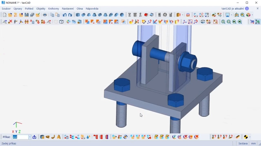Viewport: 261px width, 146px height.
Task: Redo the last action
Action: pyautogui.click(x=70, y=15)
